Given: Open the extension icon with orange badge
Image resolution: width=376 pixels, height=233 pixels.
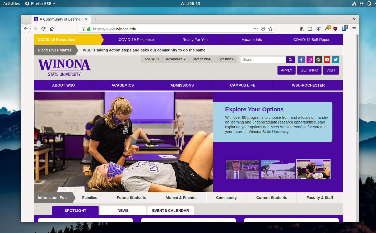Looking at the screenshot, I should [x=327, y=28].
